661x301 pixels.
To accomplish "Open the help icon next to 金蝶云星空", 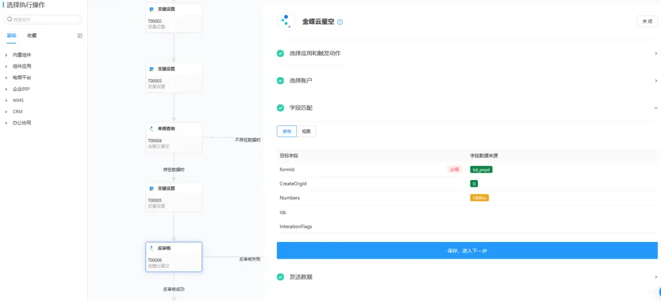I will (340, 22).
